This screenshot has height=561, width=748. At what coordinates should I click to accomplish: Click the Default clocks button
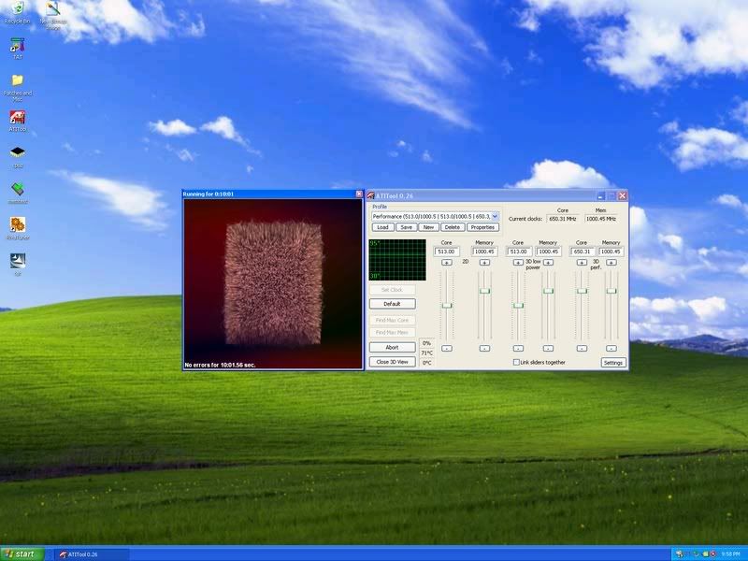(x=392, y=304)
